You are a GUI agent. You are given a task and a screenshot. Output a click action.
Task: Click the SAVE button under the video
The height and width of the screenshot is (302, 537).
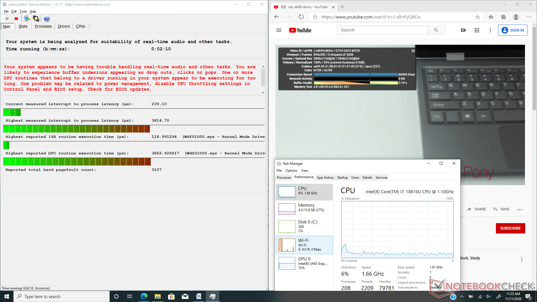pyautogui.click(x=501, y=209)
